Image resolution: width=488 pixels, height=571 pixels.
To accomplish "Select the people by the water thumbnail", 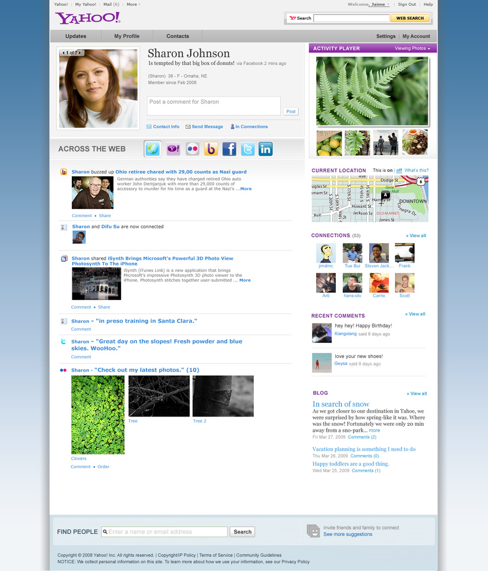I will (x=386, y=142).
